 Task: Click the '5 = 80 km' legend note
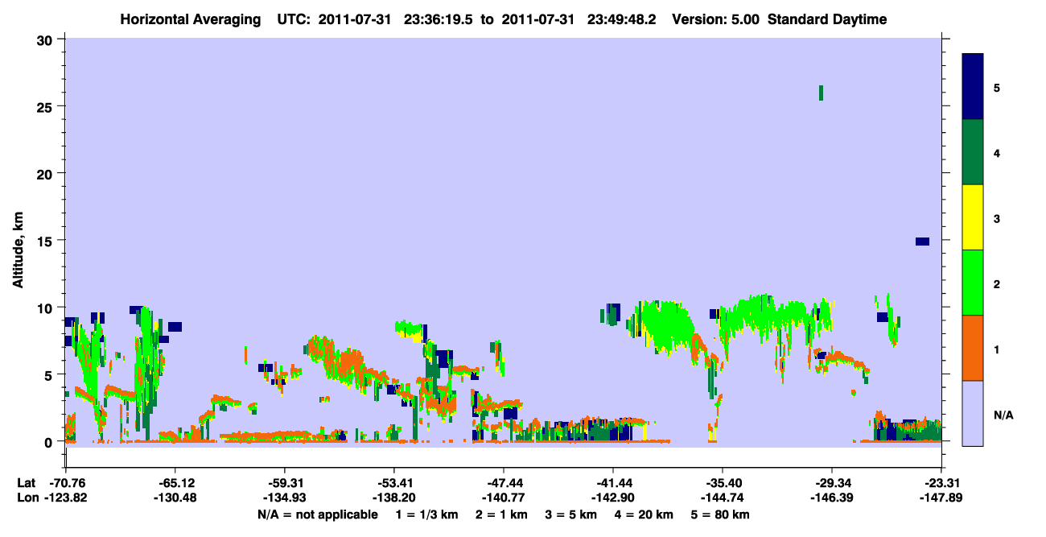click(x=721, y=514)
